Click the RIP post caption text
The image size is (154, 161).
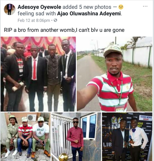coord(64,30)
